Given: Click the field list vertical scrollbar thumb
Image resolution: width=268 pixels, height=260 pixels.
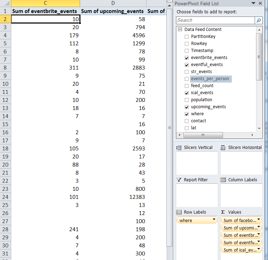Looking at the screenshot, I should pyautogui.click(x=259, y=57).
